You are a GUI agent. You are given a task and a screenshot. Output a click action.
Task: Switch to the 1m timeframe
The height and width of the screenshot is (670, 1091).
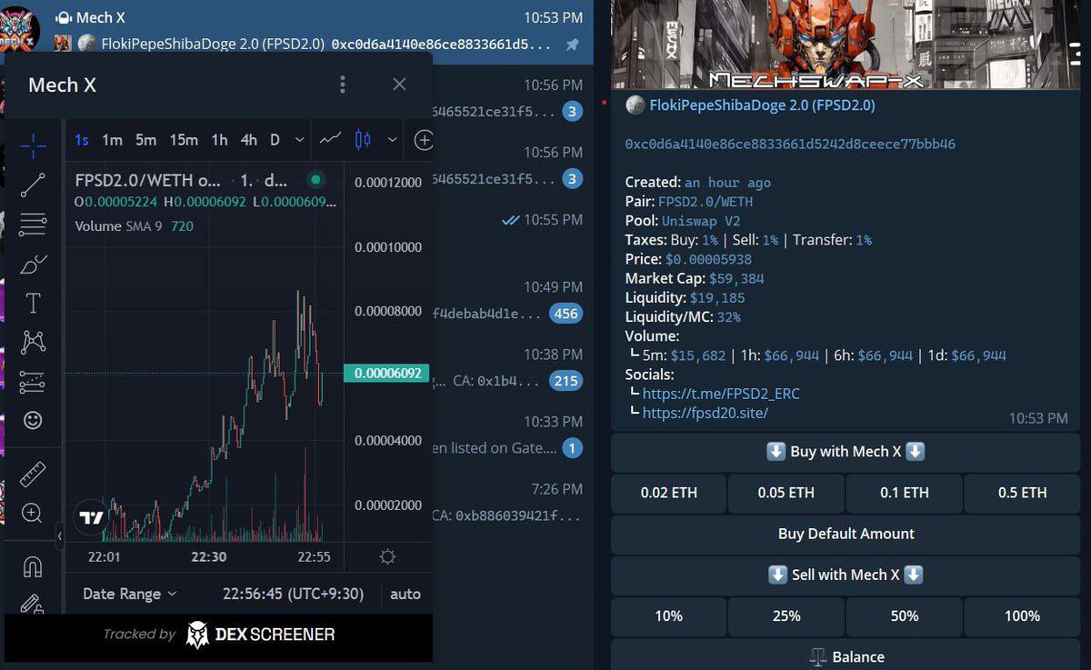tap(112, 139)
